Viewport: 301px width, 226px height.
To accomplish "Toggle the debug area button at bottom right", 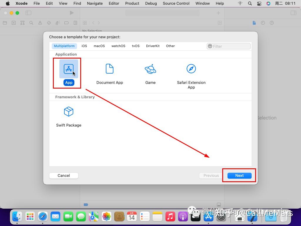I will 219,205.
